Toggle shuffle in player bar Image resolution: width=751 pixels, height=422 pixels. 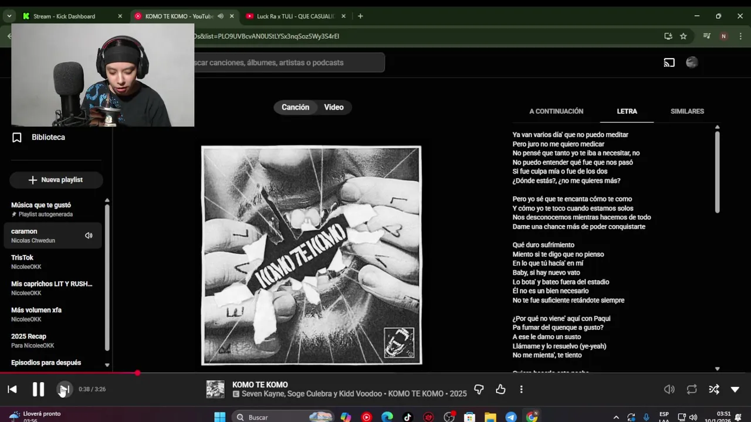coord(714,389)
